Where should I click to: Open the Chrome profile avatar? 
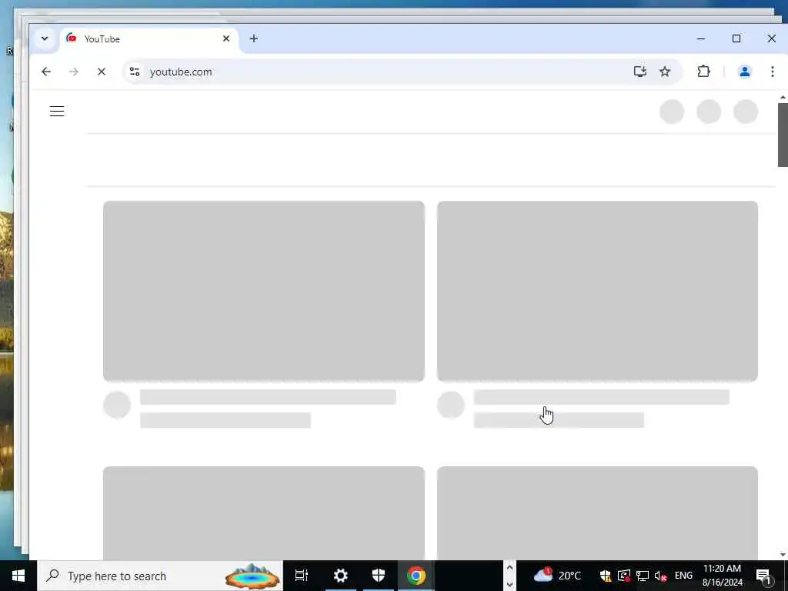(745, 72)
